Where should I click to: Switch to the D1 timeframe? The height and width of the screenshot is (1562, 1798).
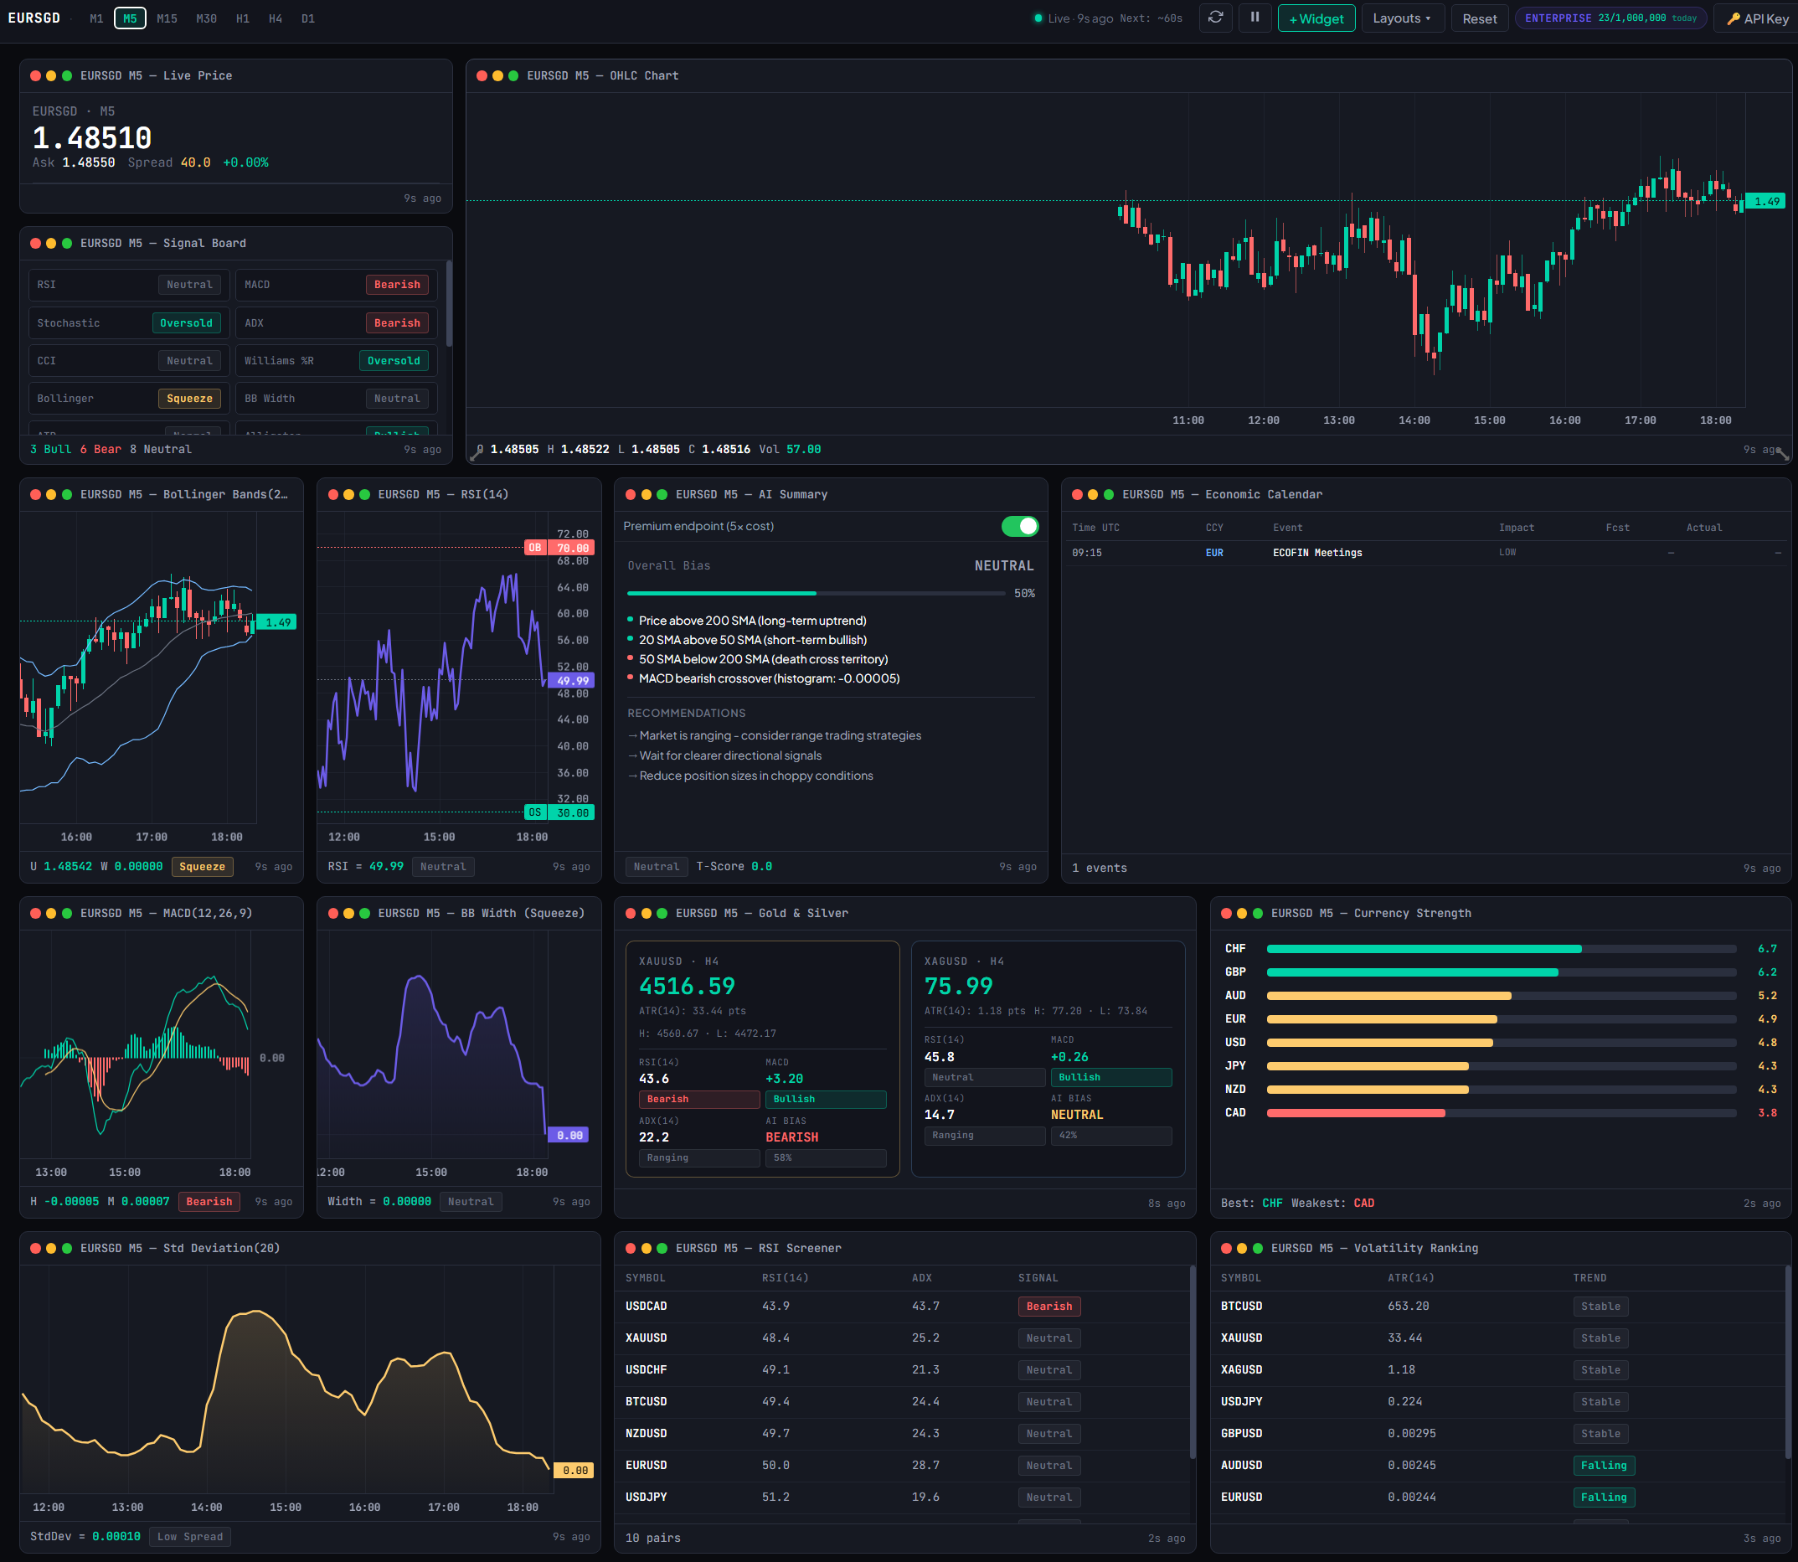point(308,18)
